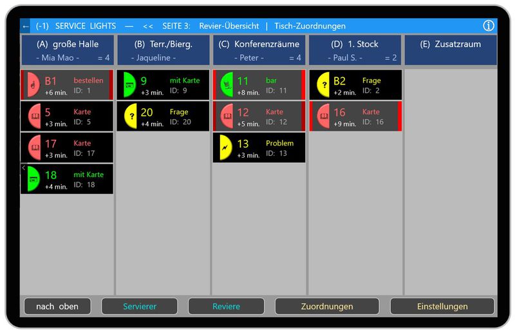Switch to the (C) Konferenzräume section

point(259,50)
